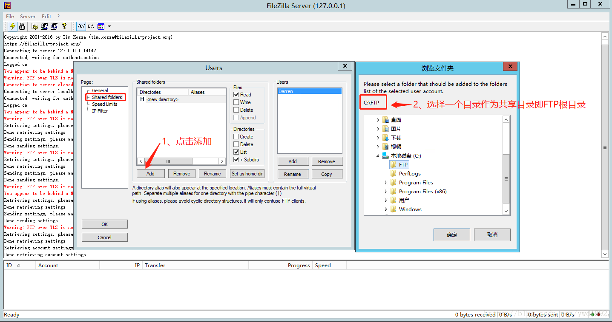Select the <new directory> row
The height and width of the screenshot is (322, 612).
click(x=181, y=99)
